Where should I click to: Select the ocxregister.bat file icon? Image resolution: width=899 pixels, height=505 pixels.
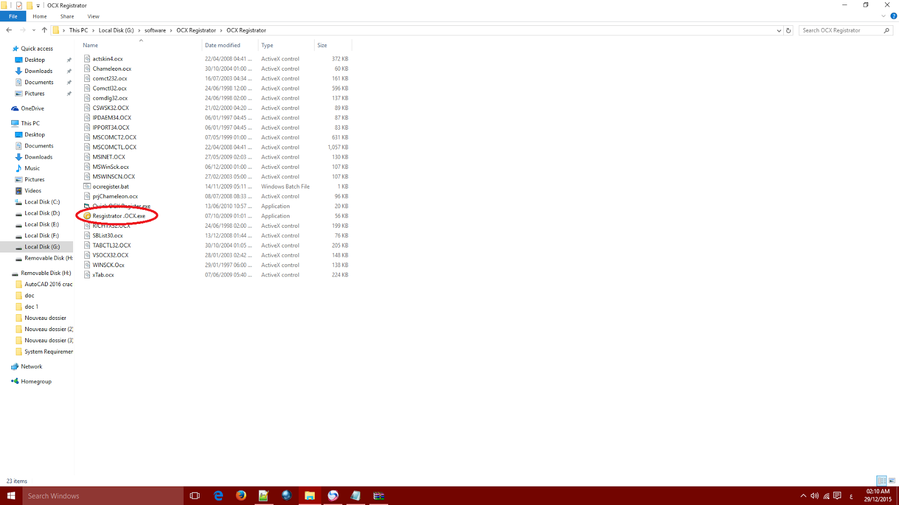click(87, 186)
